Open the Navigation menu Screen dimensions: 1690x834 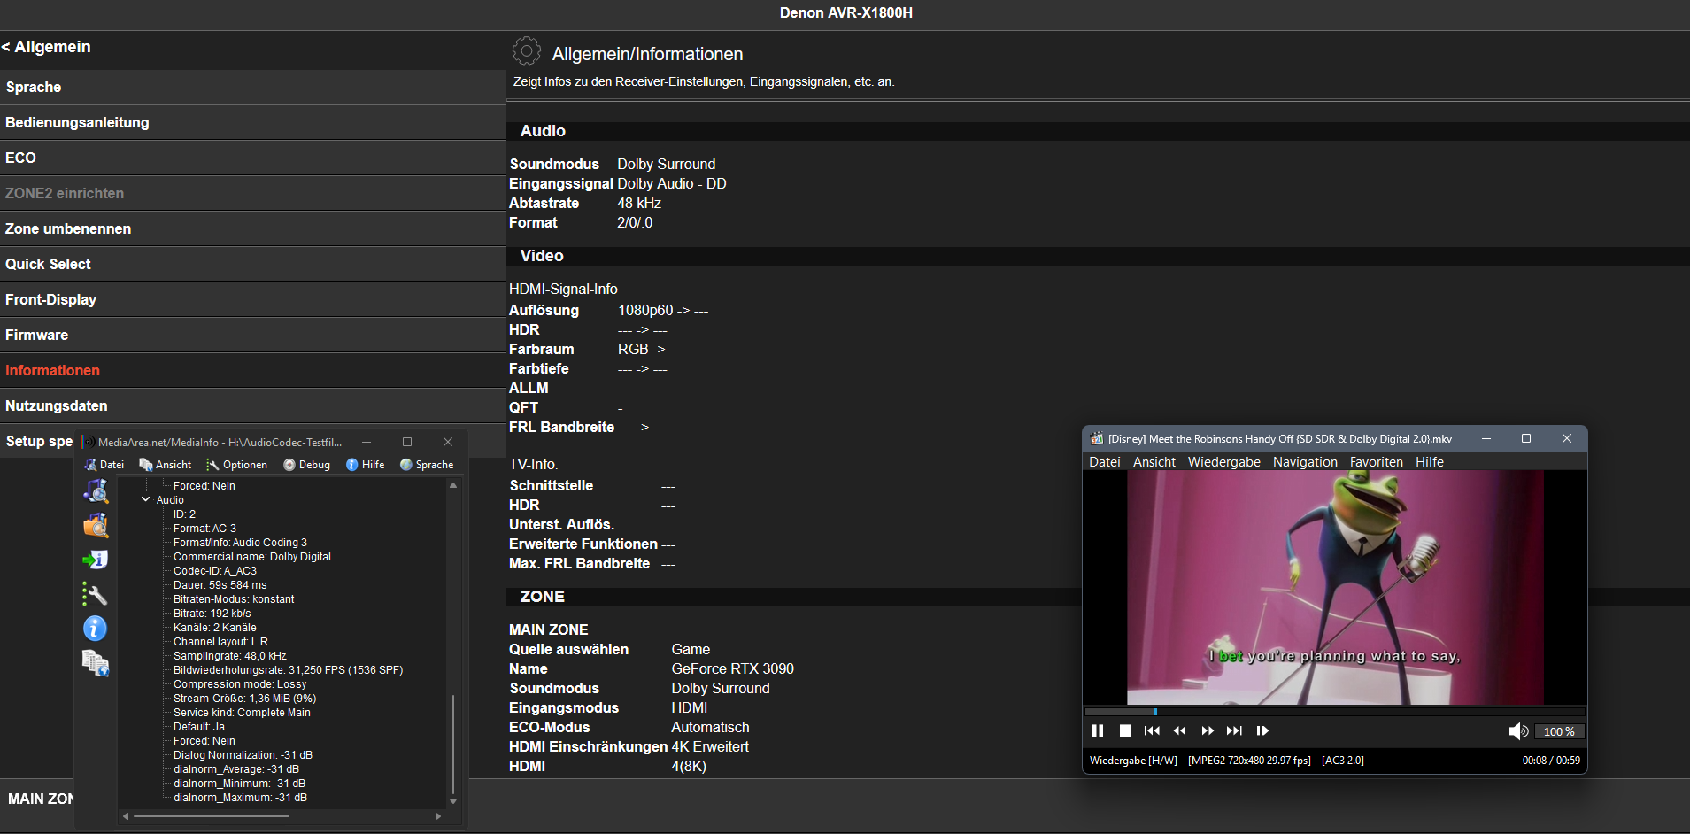[1305, 462]
